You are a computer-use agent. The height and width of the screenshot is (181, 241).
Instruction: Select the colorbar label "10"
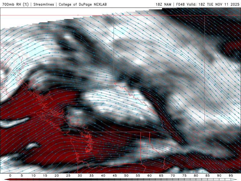(33, 176)
